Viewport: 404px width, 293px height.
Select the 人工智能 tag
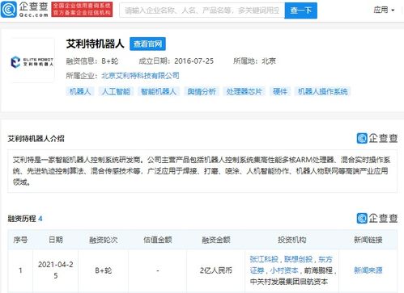click(116, 91)
